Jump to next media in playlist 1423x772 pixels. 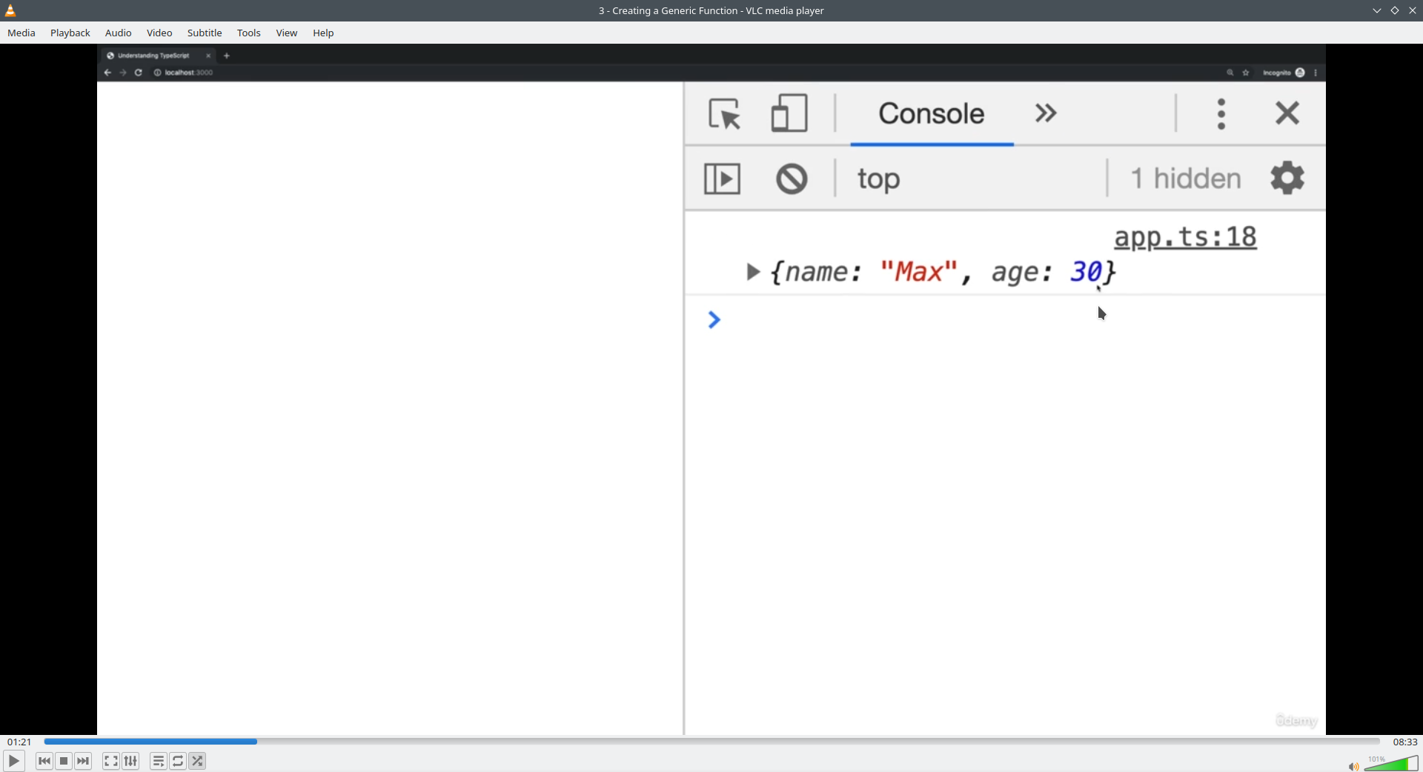84,761
